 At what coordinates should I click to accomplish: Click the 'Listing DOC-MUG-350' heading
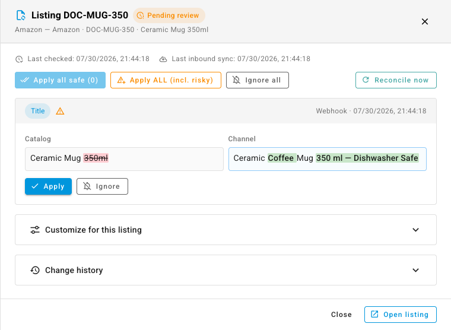click(80, 15)
